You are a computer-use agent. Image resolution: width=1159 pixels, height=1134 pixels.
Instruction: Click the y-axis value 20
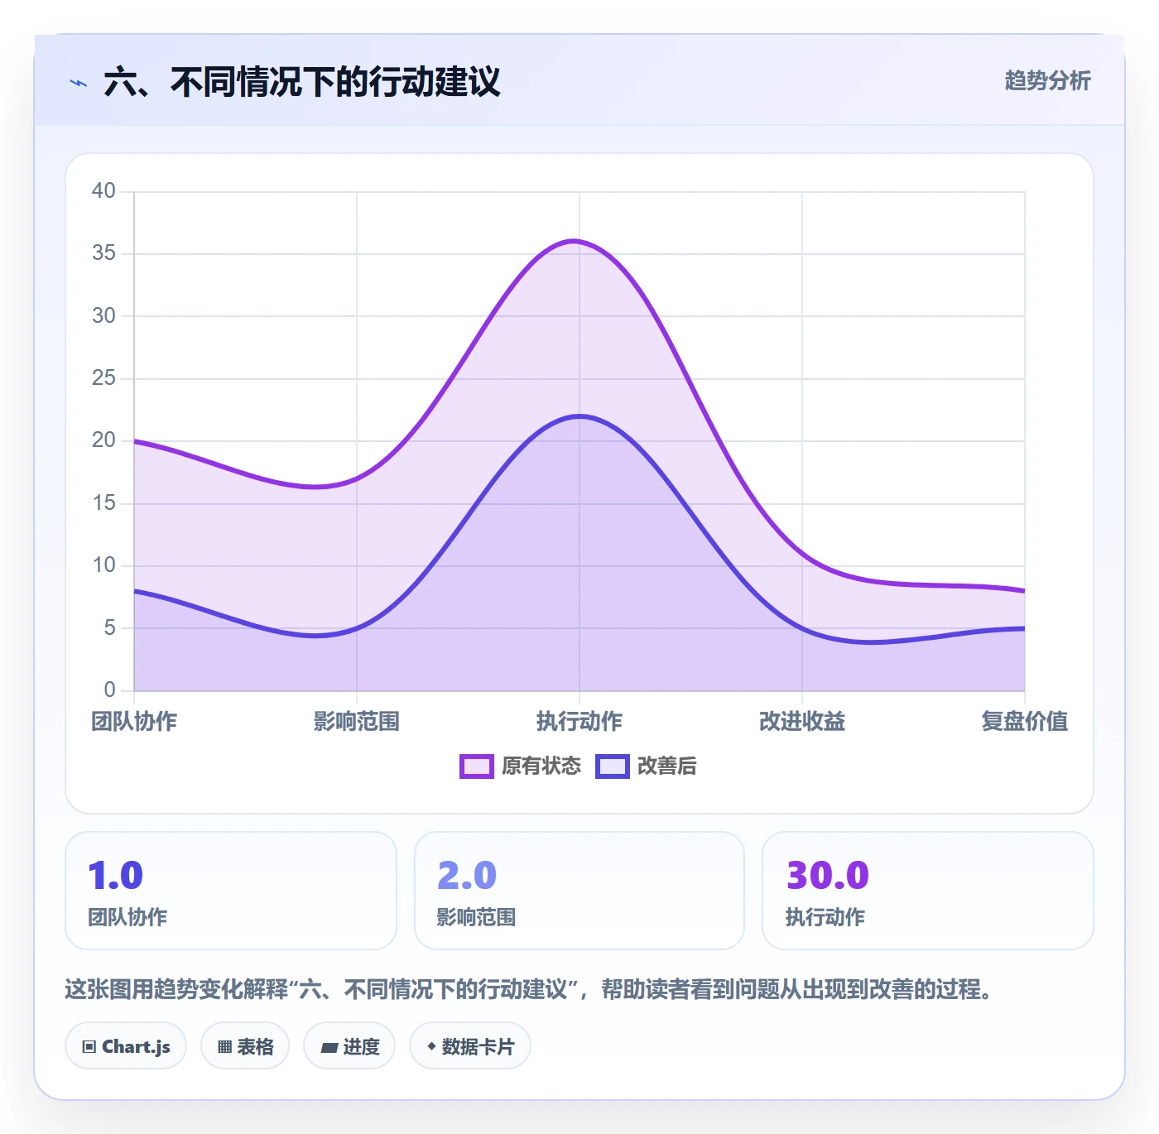click(x=103, y=440)
